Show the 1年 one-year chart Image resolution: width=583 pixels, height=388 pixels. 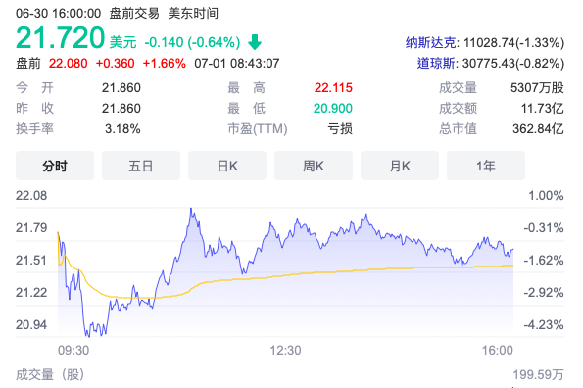click(x=486, y=166)
